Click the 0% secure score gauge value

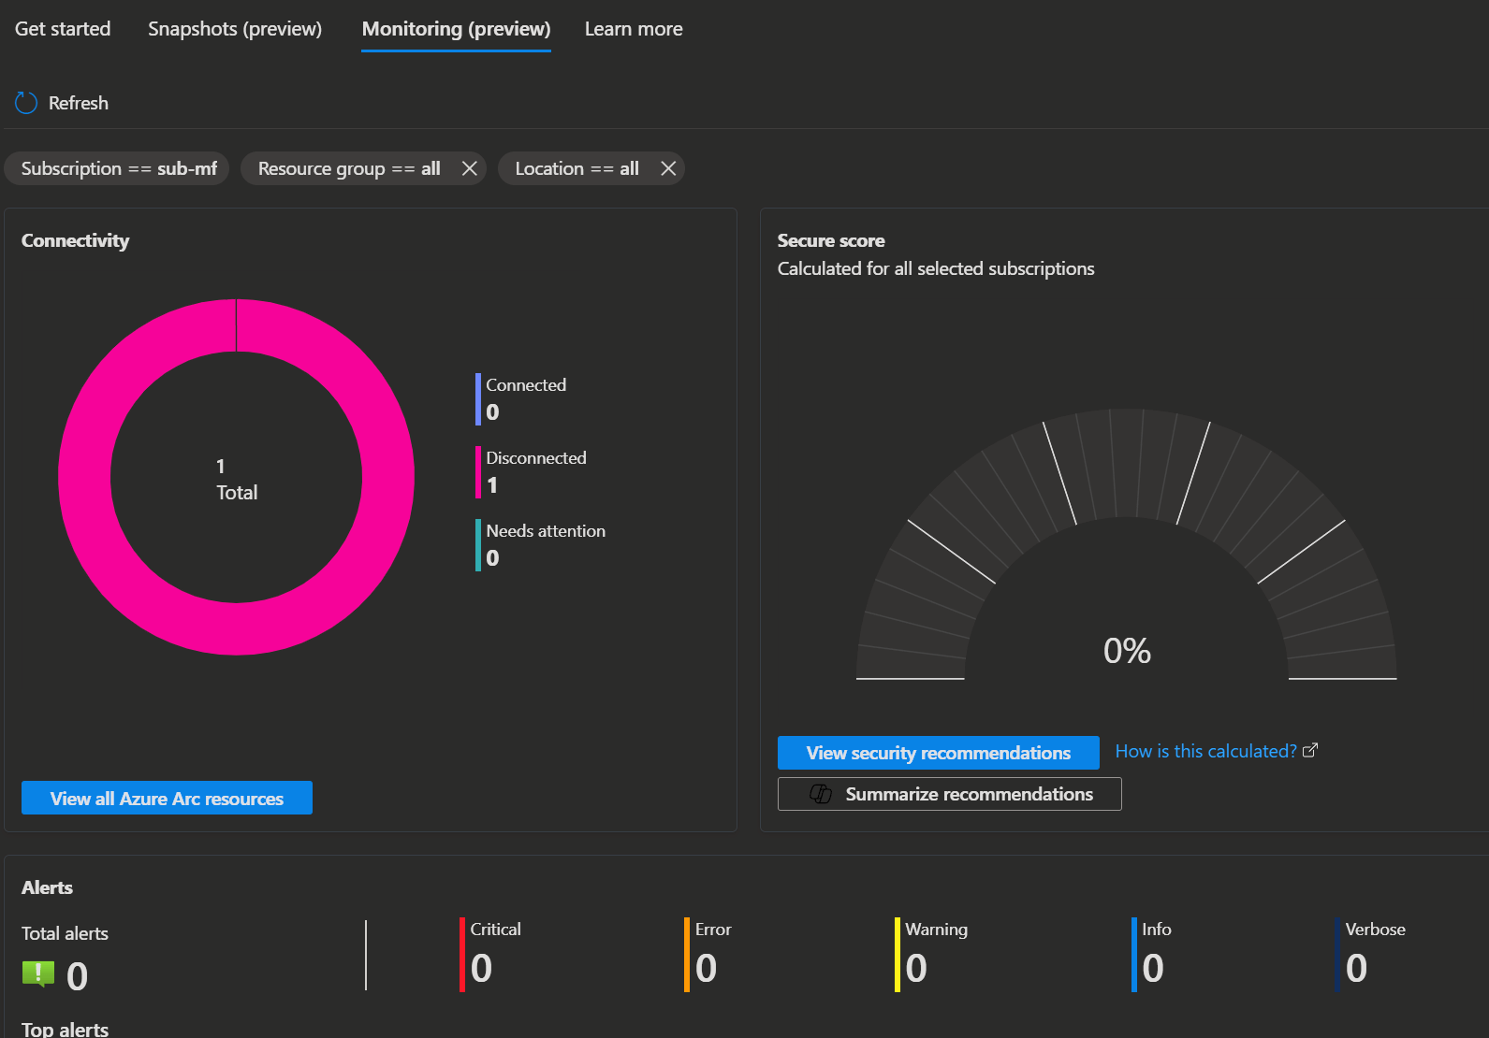pyautogui.click(x=1127, y=651)
